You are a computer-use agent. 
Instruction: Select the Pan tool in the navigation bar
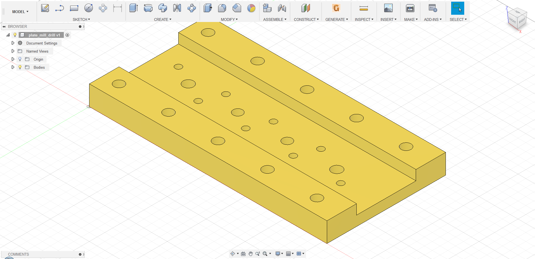coord(250,254)
